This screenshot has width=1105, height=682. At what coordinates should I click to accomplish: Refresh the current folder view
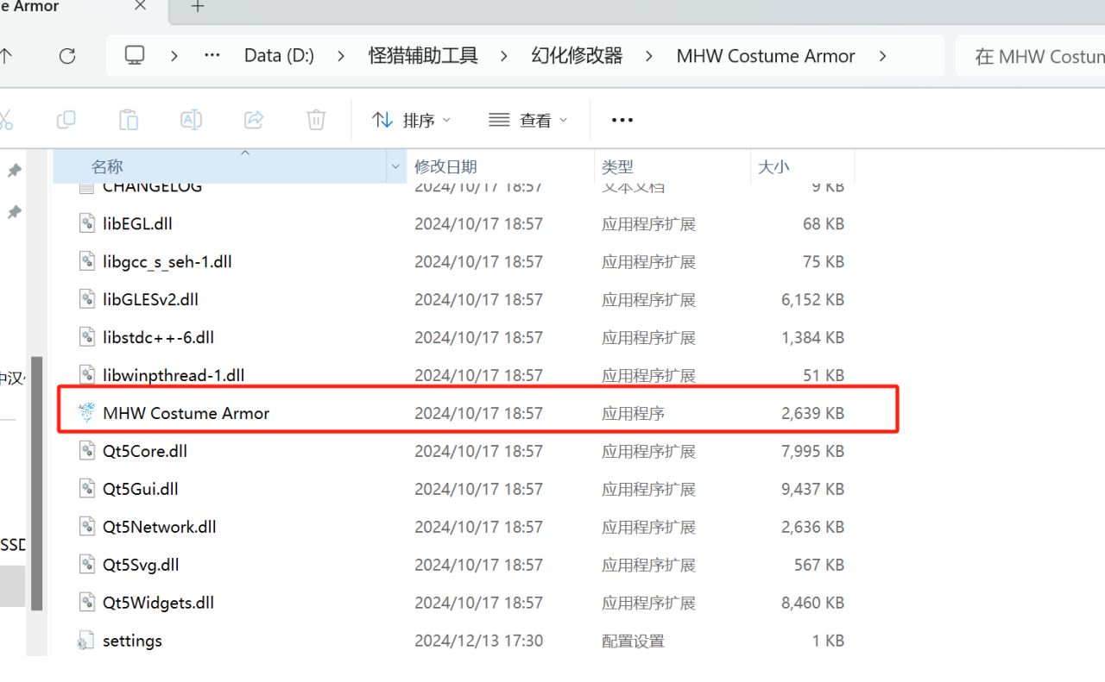67,56
